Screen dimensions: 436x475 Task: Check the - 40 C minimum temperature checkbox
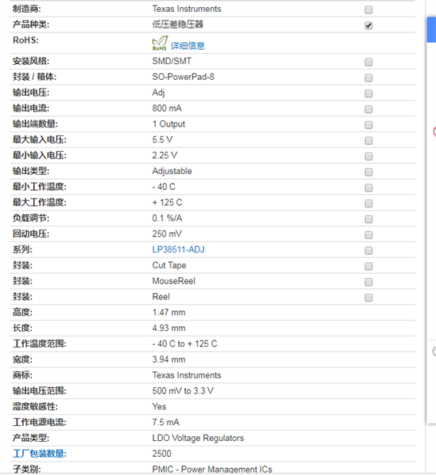[x=369, y=188]
